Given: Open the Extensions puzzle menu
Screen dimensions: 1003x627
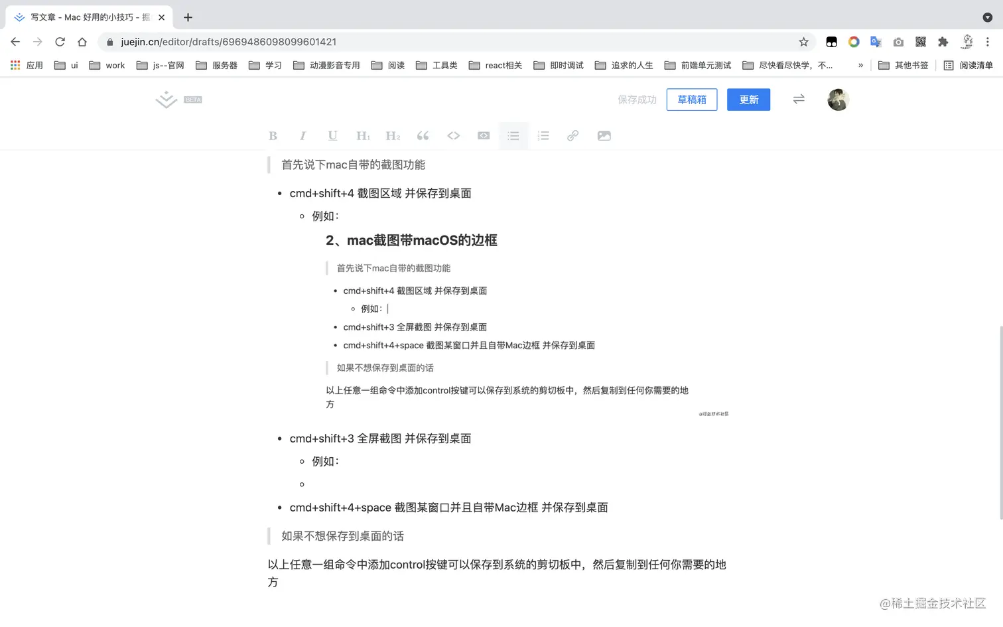Looking at the screenshot, I should [943, 42].
